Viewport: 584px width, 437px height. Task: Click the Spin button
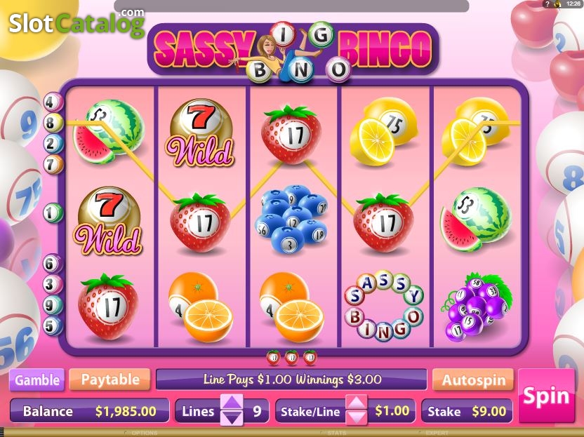tap(546, 396)
